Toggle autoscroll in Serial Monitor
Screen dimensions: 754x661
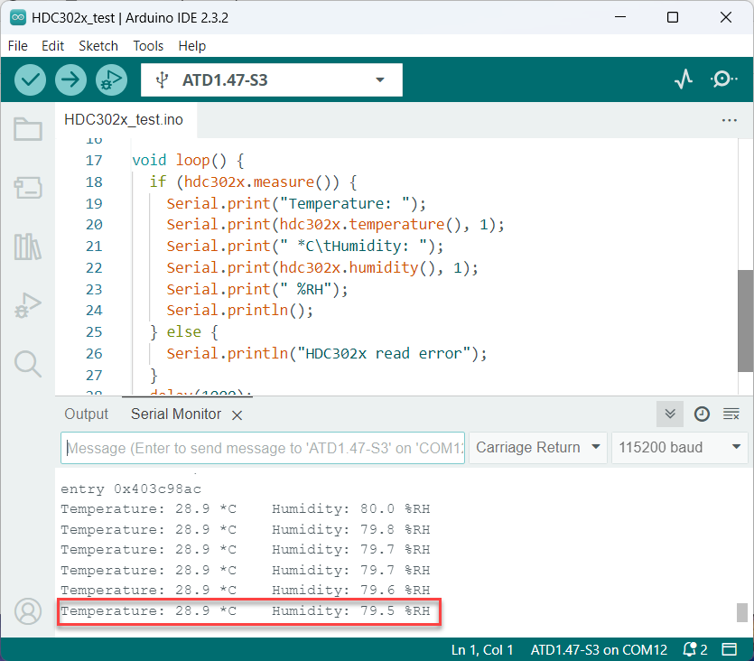coord(669,414)
